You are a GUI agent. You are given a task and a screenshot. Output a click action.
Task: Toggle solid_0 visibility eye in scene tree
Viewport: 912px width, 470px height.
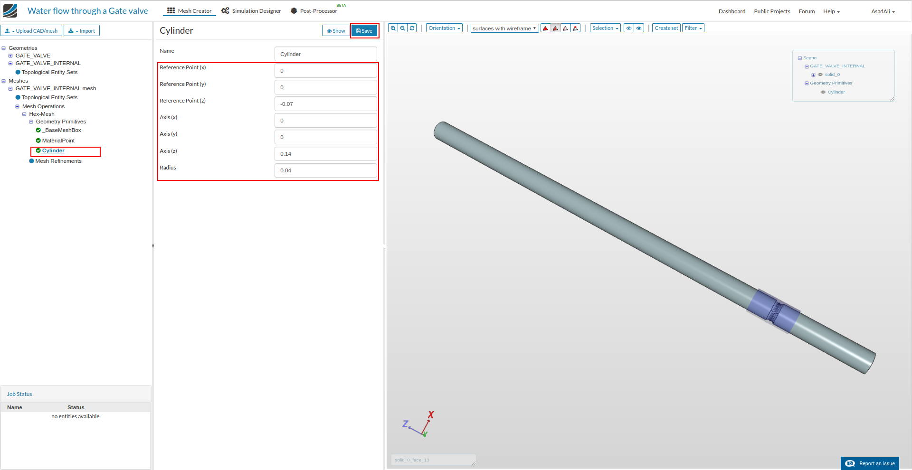[x=820, y=75]
